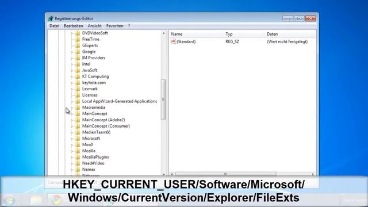Expand the MainConcept (Consumer) key
Screen dimensions: 368x207
point(72,126)
